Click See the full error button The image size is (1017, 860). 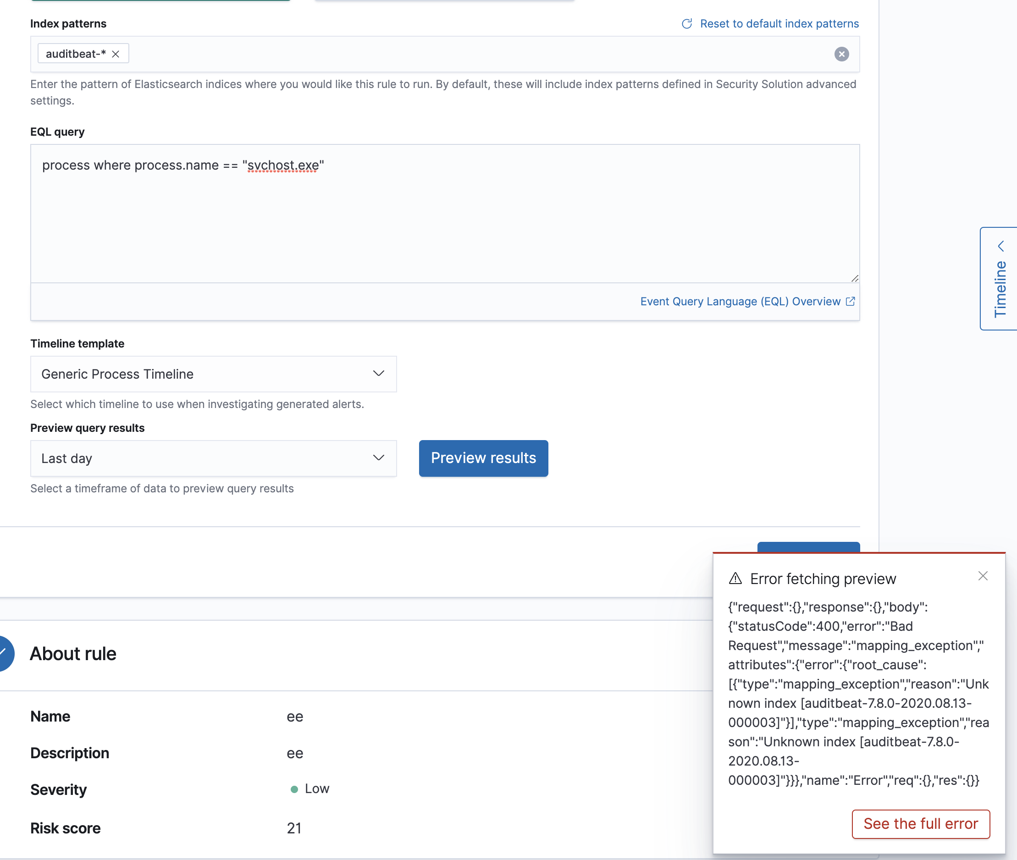[920, 823]
